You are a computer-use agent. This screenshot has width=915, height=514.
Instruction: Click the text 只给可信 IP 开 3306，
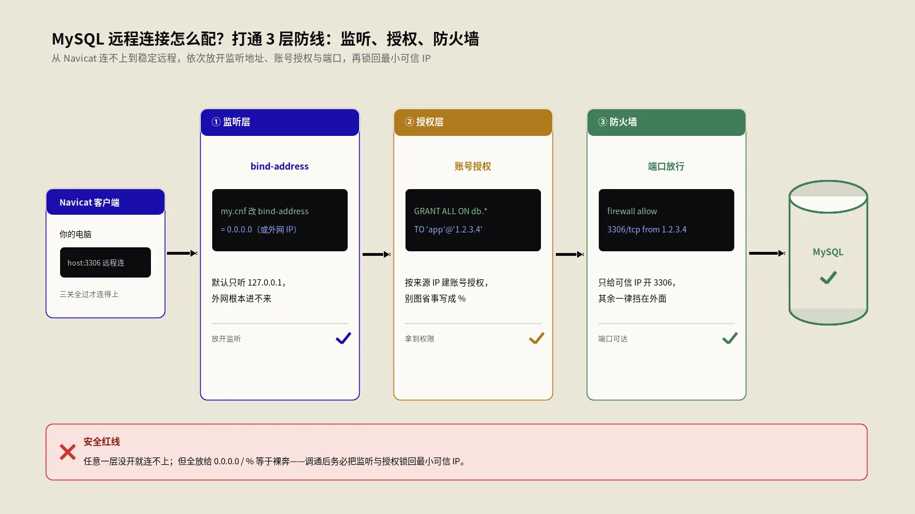[x=638, y=283]
